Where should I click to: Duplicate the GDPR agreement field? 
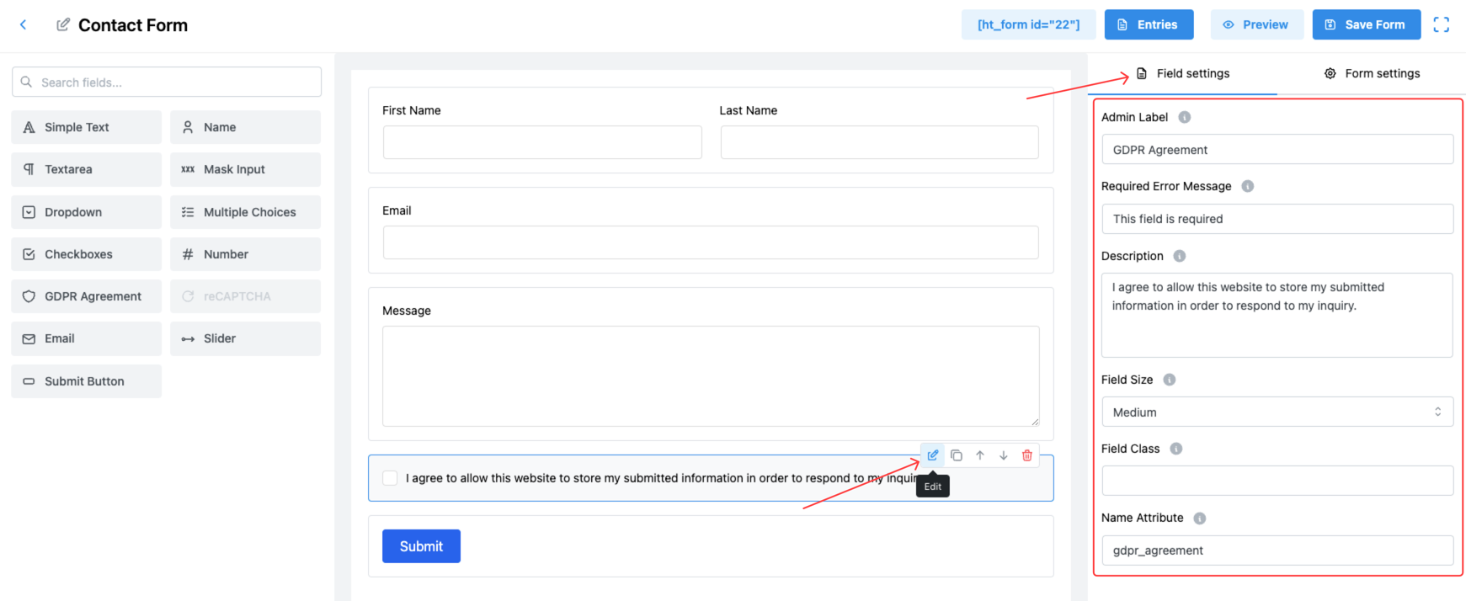(957, 455)
